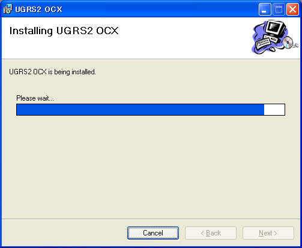The height and width of the screenshot is (248, 302).
Task: Click the unfilled white end of progress bar
Action: (x=274, y=110)
